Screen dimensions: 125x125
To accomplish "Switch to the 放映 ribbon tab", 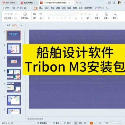I will pos(63,8).
